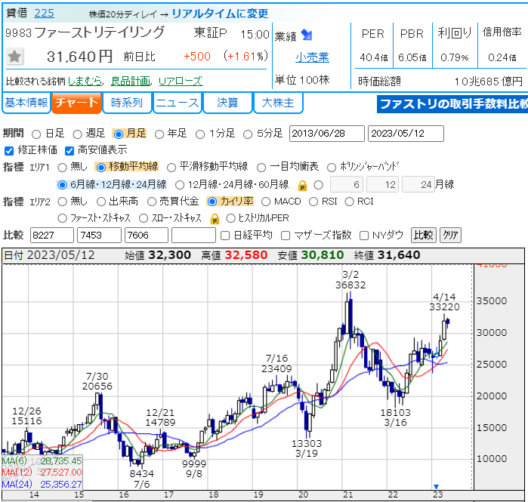Click the custom period field showing 24

[x=418, y=184]
